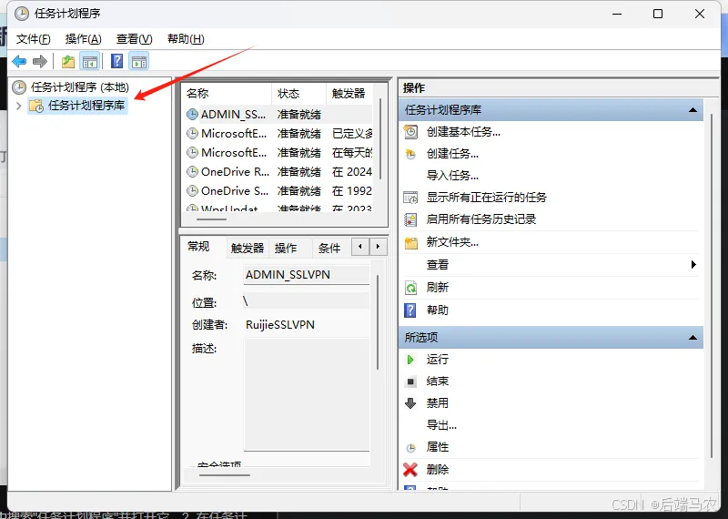Select the 任务计划程序 (本地) root node
Viewport: 728px width, 519px height.
[80, 87]
